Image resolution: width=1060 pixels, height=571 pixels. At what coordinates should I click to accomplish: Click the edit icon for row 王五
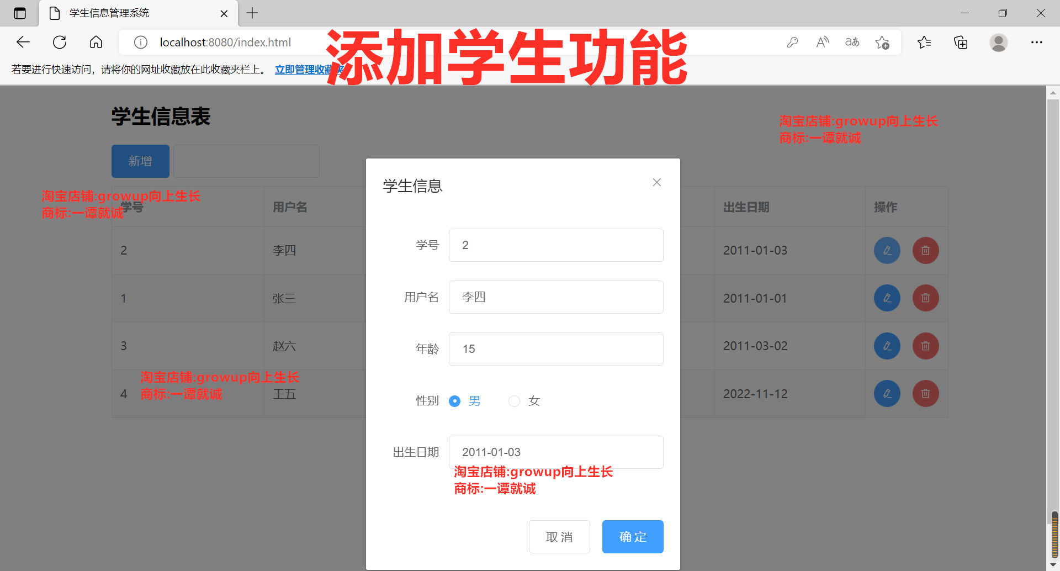[x=887, y=394]
